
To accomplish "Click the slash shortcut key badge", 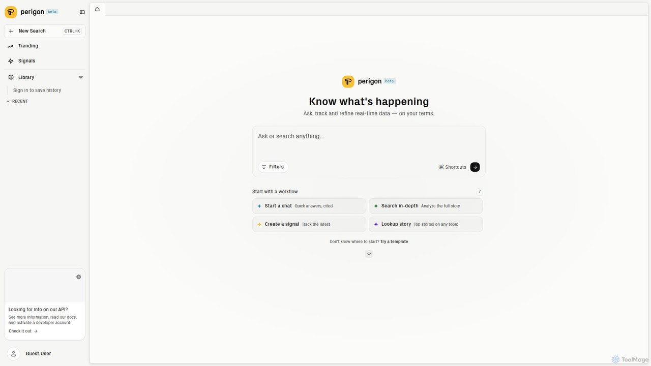I will (x=480, y=192).
